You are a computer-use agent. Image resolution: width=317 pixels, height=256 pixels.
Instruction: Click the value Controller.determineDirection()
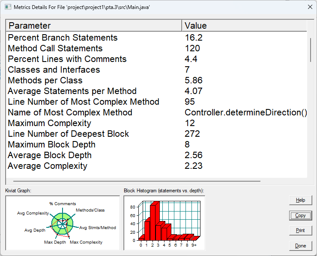coord(246,112)
